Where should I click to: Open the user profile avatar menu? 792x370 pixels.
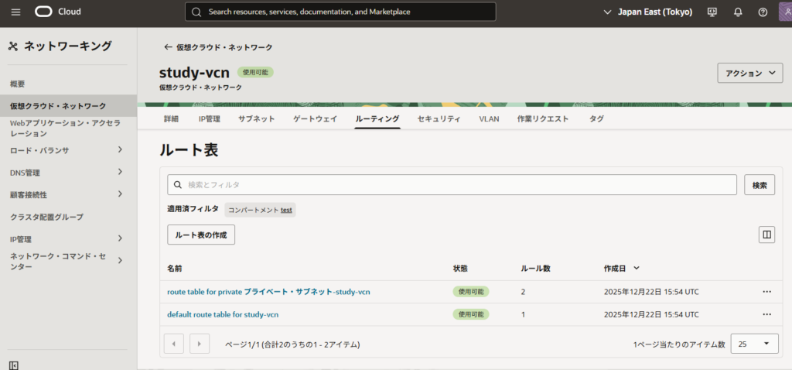point(785,12)
